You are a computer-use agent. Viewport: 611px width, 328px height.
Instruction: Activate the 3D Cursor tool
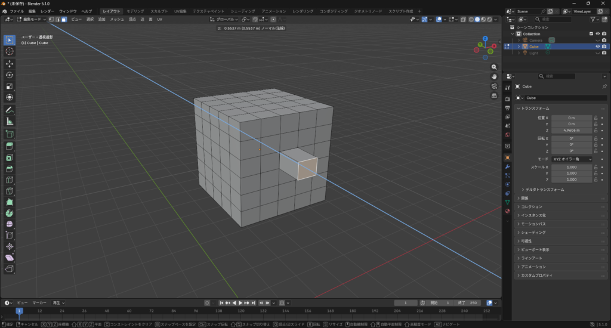point(10,51)
